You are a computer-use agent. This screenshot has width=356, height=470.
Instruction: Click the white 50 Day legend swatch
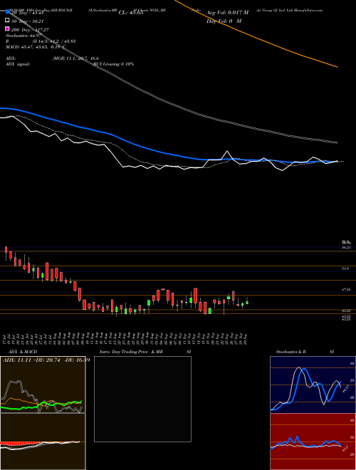(x=8, y=21)
